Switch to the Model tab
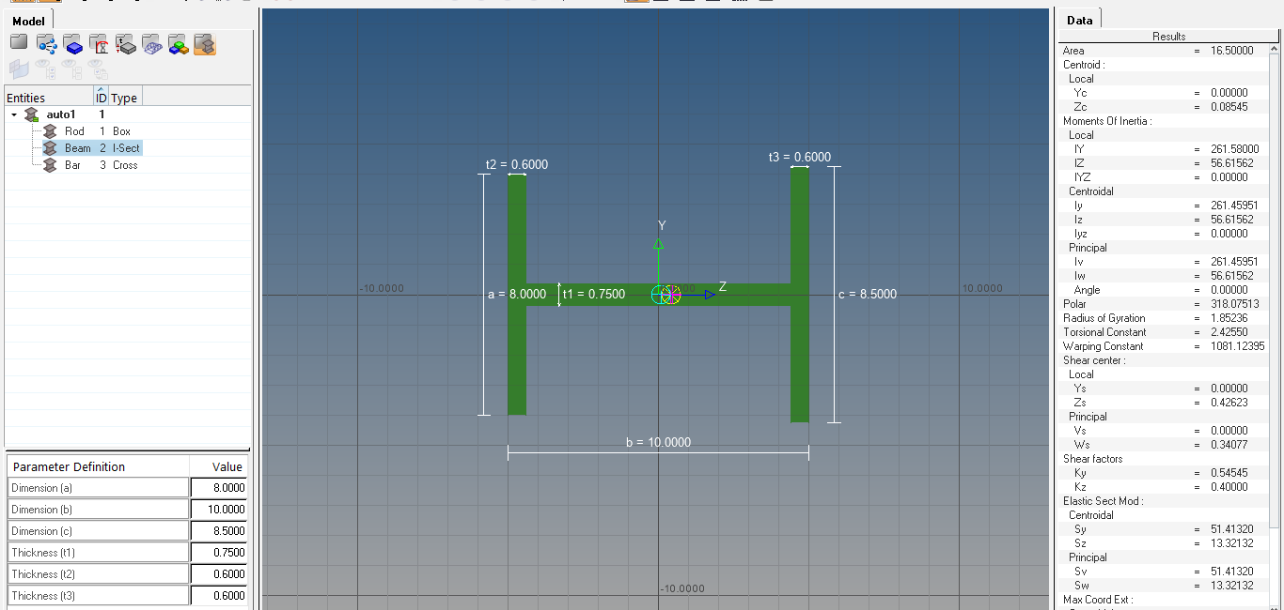Viewport: 1284px width, 610px height. pyautogui.click(x=28, y=19)
